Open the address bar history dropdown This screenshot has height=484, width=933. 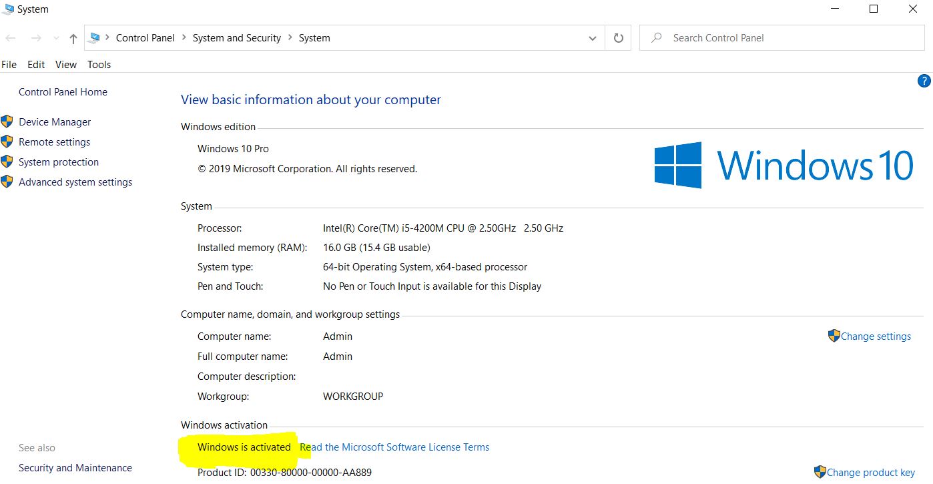592,39
